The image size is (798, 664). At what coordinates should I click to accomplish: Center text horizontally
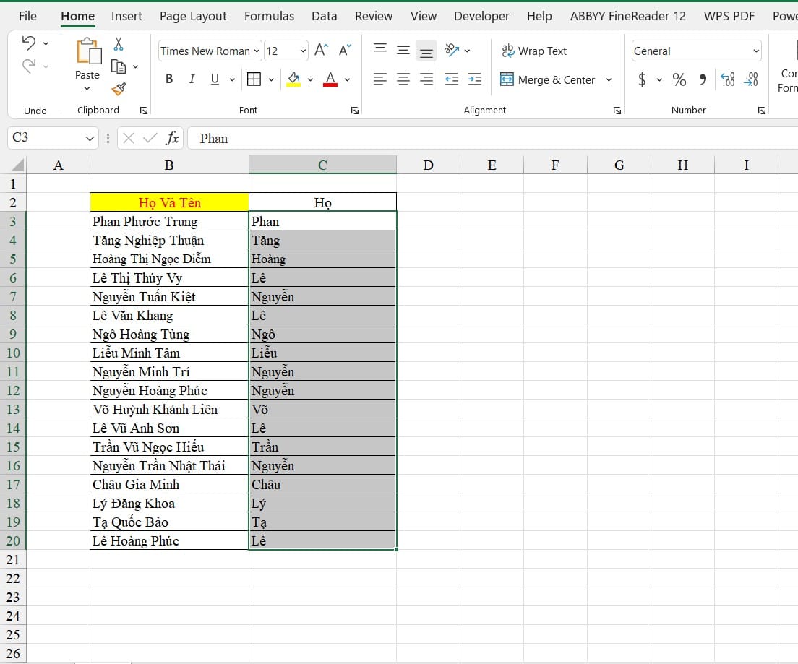click(x=403, y=79)
